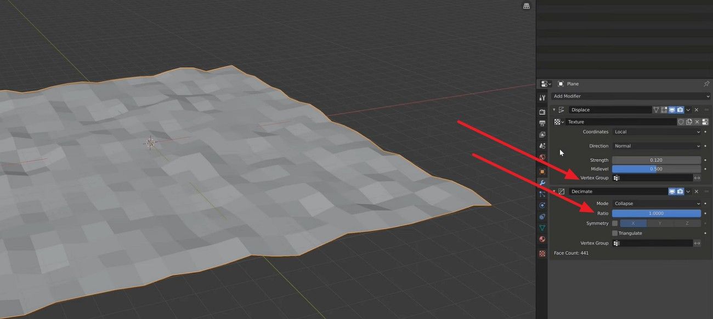Open Render Properties in the sidebar
Screen dimensions: 713x319
[x=542, y=110]
